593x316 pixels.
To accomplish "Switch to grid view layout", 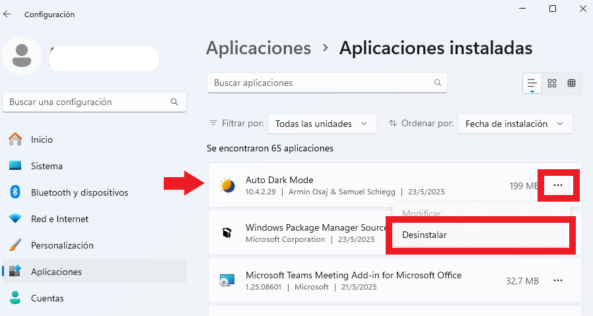I will pos(552,83).
